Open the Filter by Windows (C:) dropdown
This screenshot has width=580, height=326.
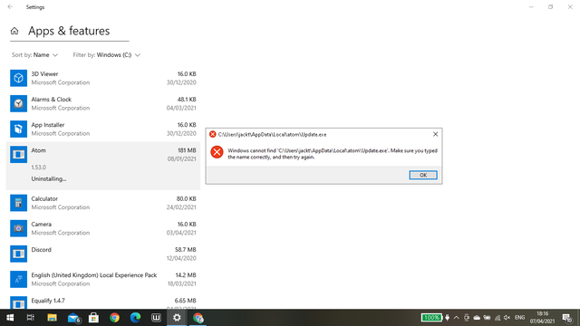point(107,55)
